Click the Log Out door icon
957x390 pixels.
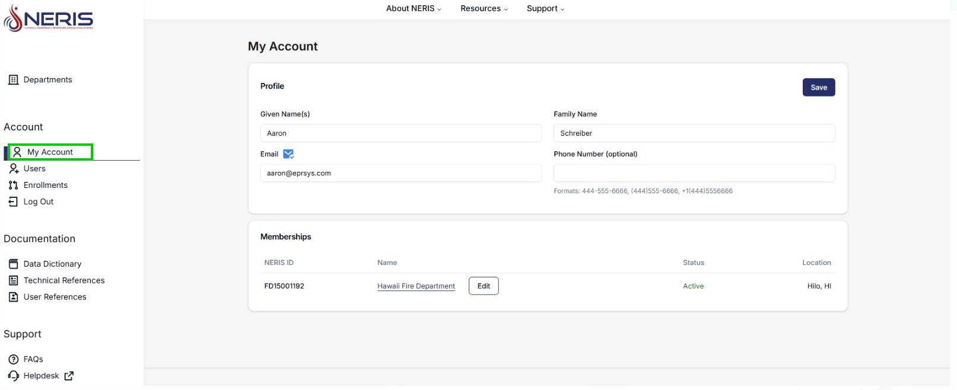pos(13,202)
